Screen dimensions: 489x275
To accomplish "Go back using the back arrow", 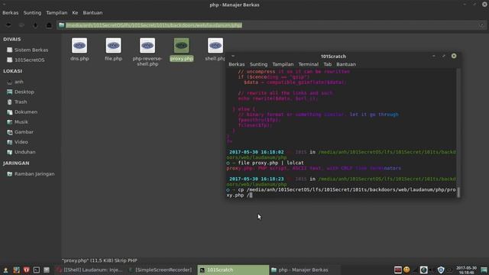I will (8, 25).
